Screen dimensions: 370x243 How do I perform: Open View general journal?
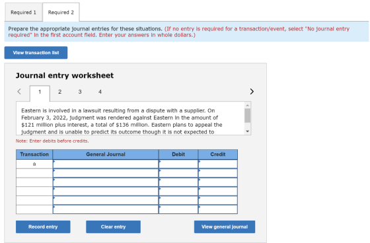(225, 226)
